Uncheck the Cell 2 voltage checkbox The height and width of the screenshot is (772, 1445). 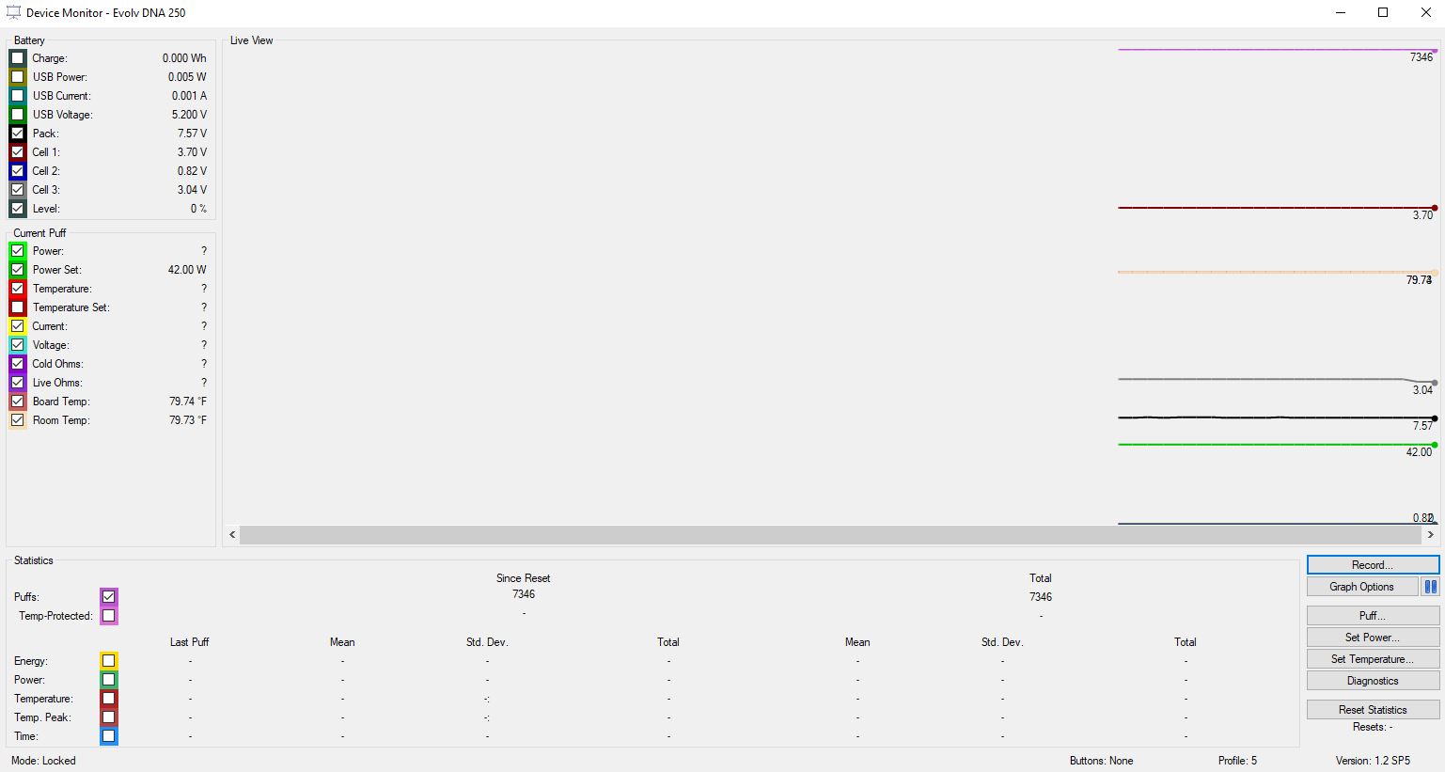[x=18, y=171]
